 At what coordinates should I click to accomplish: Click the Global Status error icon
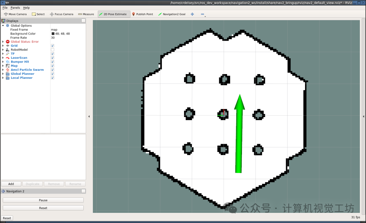[8, 42]
